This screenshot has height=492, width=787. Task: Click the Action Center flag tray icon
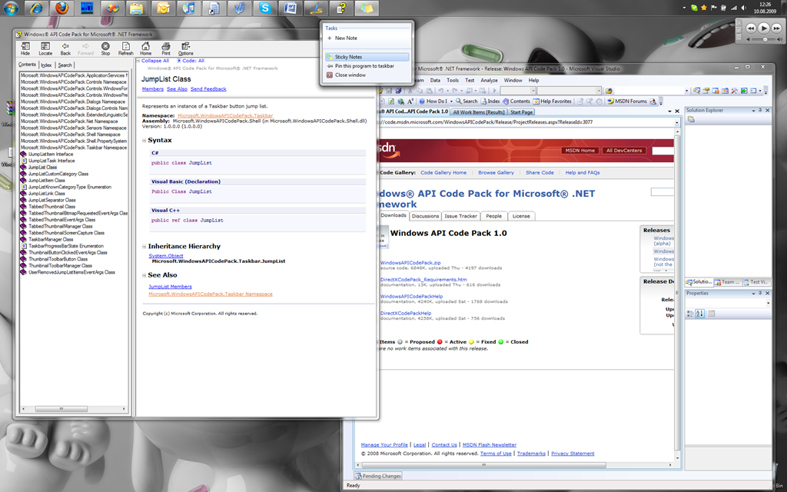pyautogui.click(x=714, y=8)
